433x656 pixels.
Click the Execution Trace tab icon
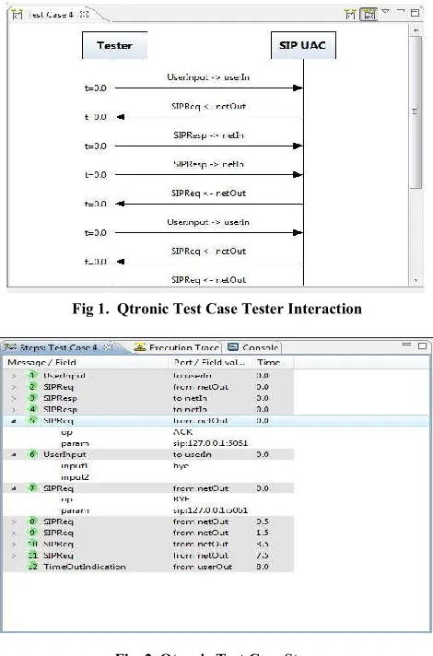pos(140,347)
